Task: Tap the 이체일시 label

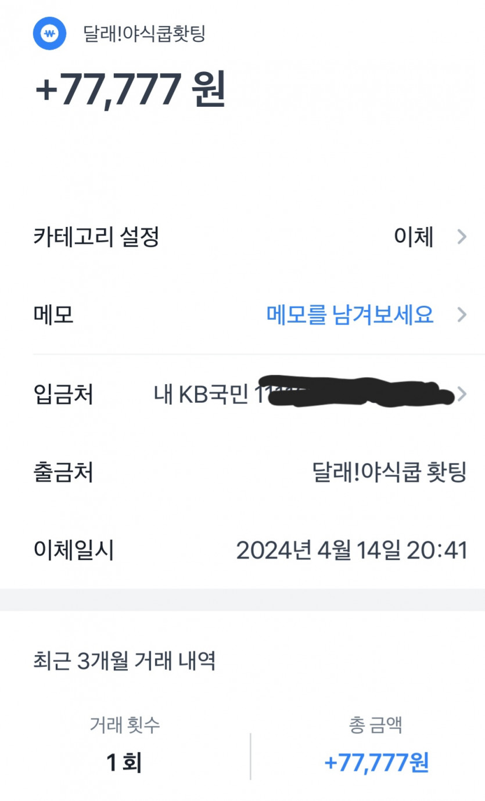Action: click(73, 550)
